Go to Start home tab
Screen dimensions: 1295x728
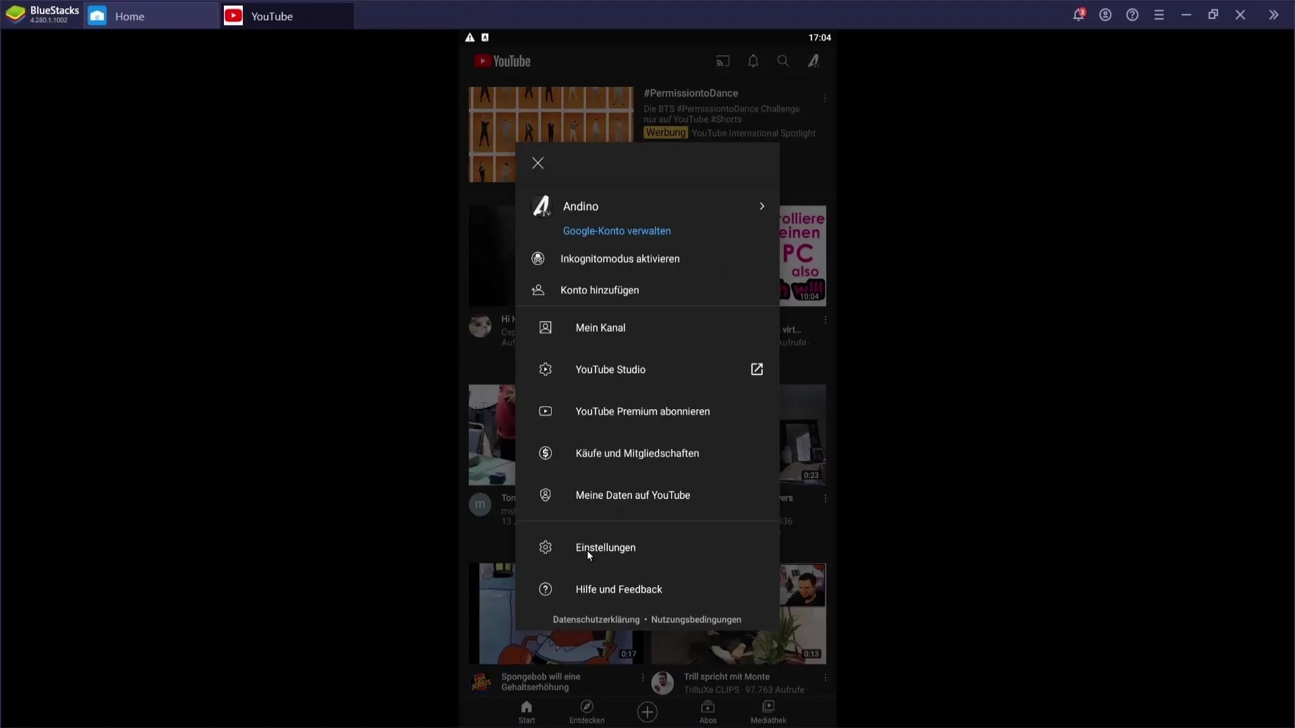point(527,712)
